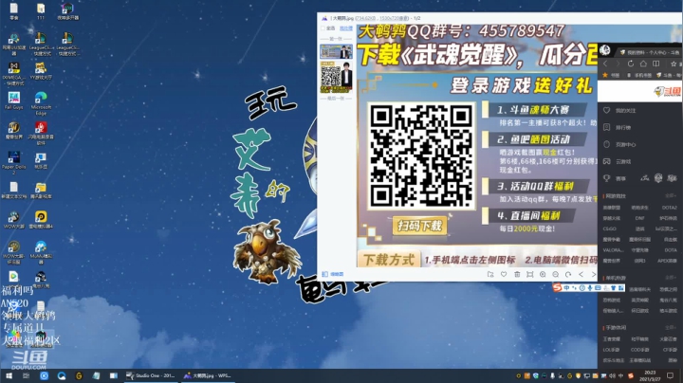Open the browser reading-view book icon

coord(656,64)
